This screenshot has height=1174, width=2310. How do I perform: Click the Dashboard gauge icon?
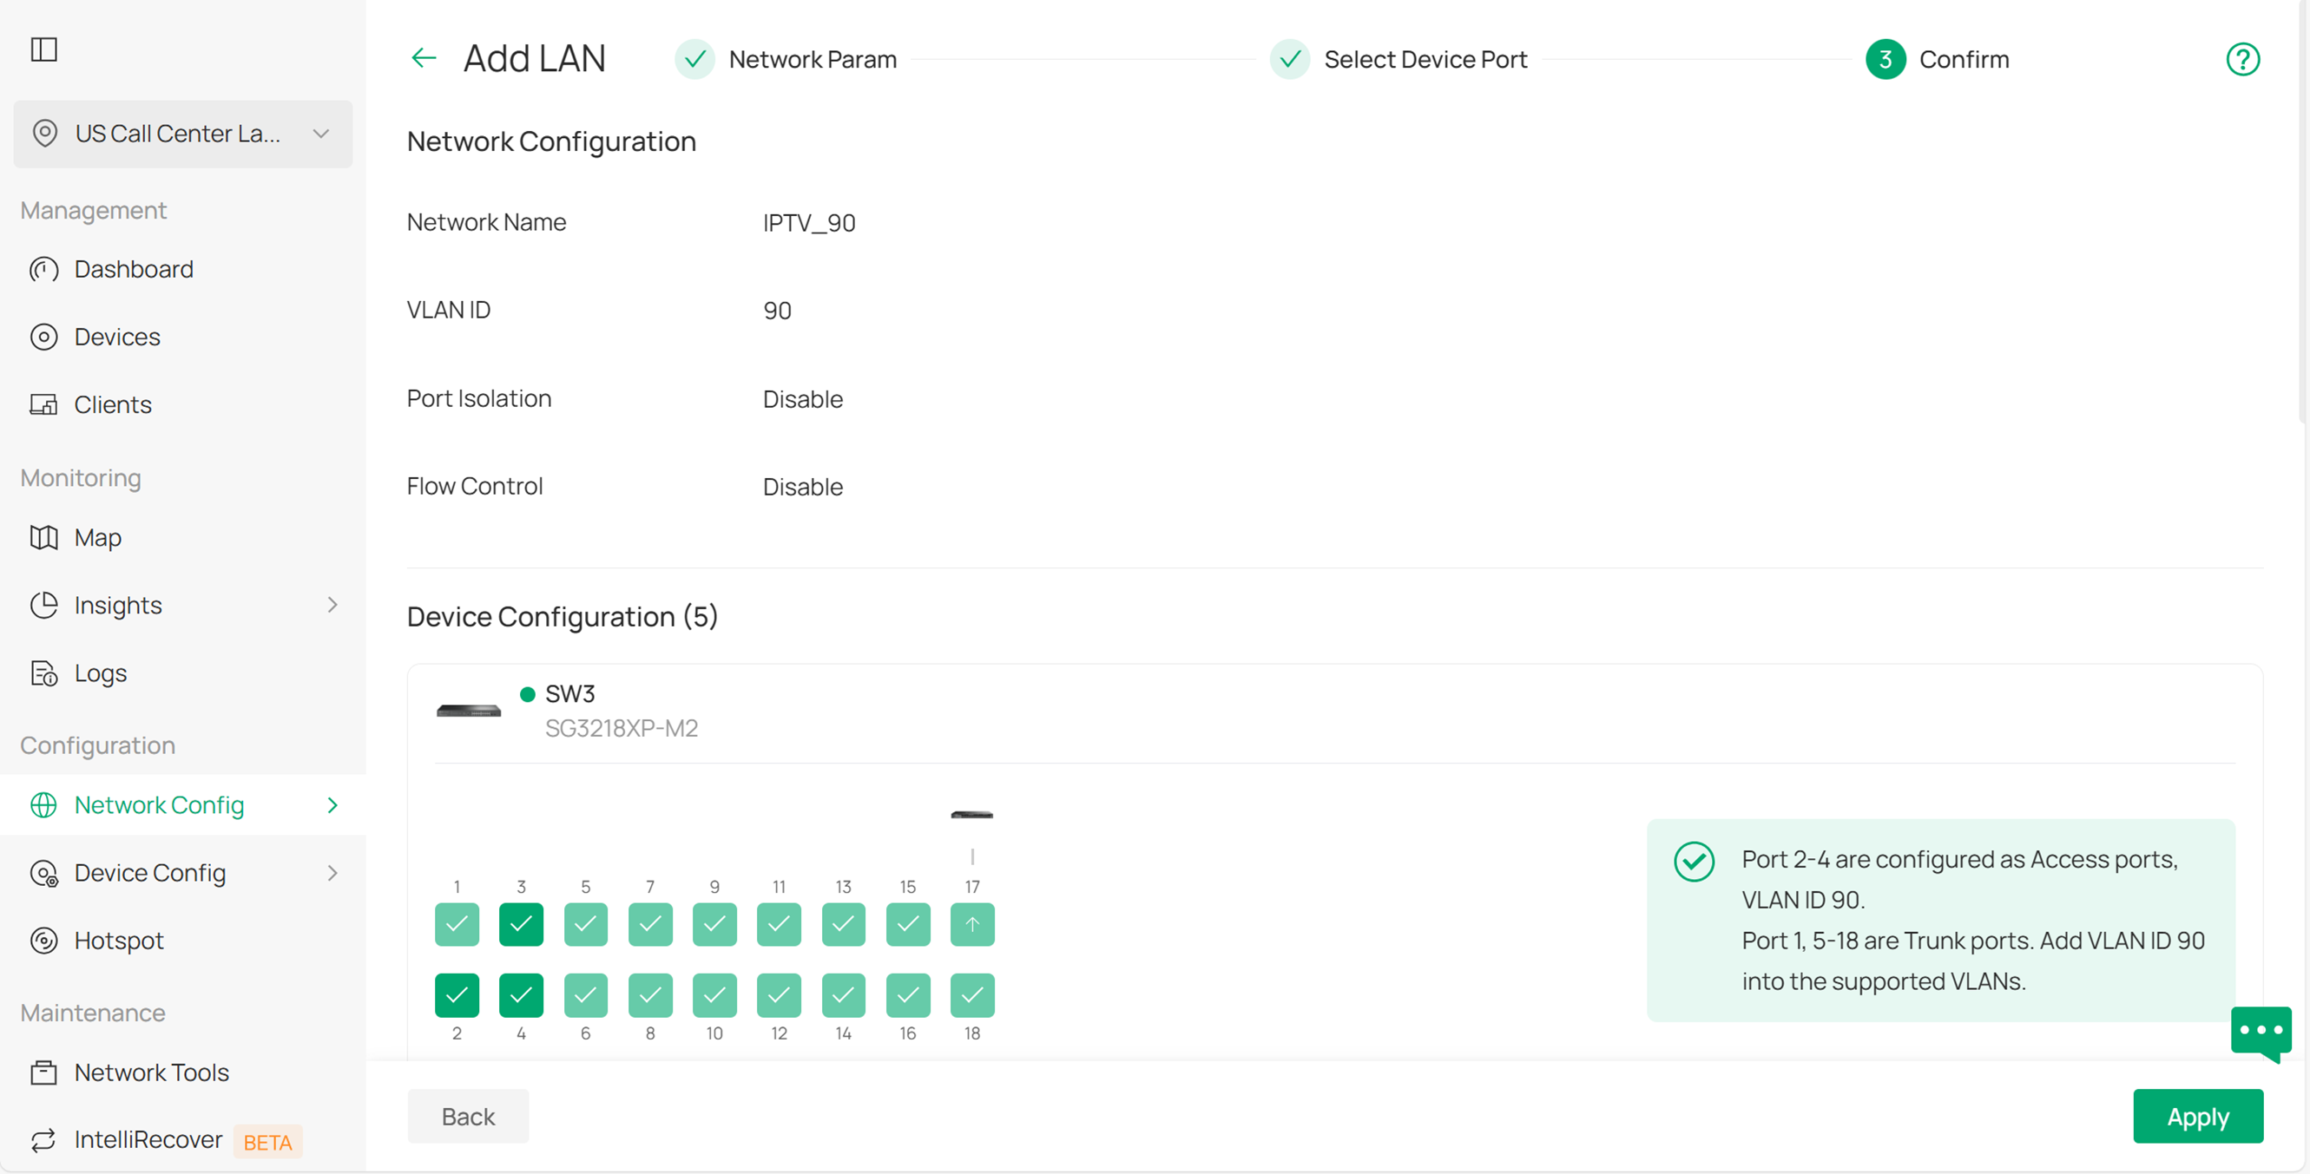click(x=43, y=270)
